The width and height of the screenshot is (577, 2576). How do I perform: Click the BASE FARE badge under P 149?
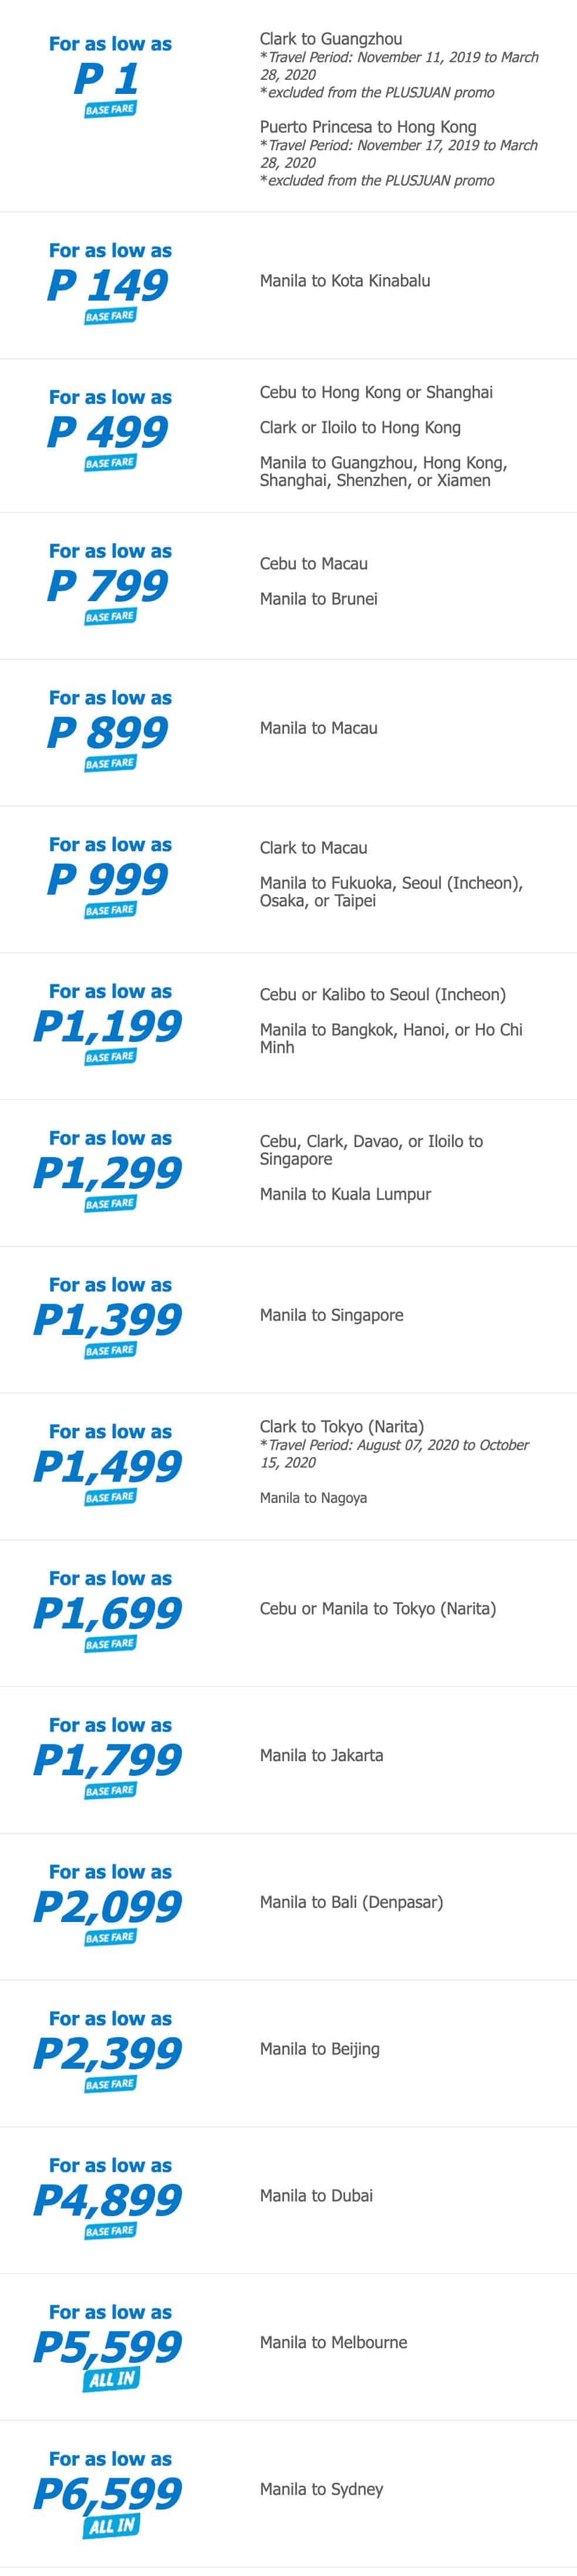click(110, 316)
